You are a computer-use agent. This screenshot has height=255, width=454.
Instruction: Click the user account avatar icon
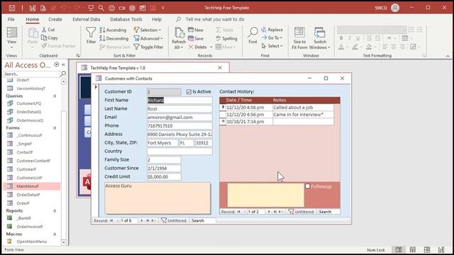tap(395, 8)
